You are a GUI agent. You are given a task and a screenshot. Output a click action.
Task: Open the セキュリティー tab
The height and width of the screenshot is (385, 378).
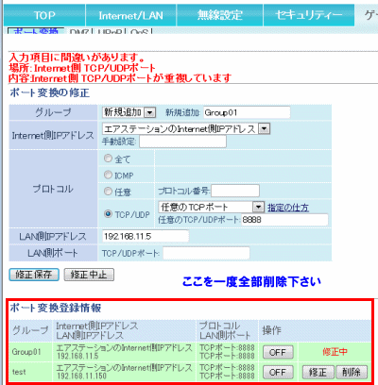309,15
